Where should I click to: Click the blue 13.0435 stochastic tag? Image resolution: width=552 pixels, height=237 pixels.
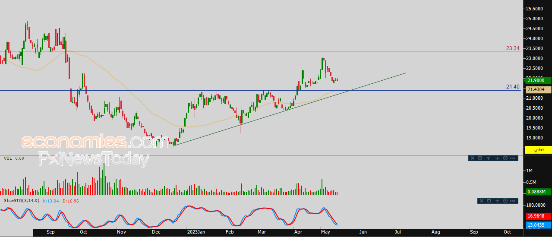pos(538,225)
